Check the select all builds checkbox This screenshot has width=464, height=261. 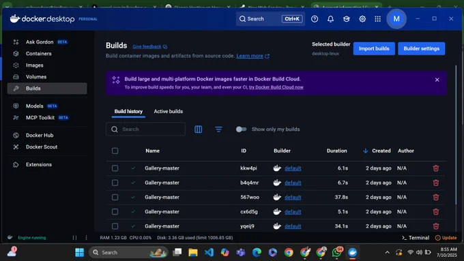tap(115, 151)
